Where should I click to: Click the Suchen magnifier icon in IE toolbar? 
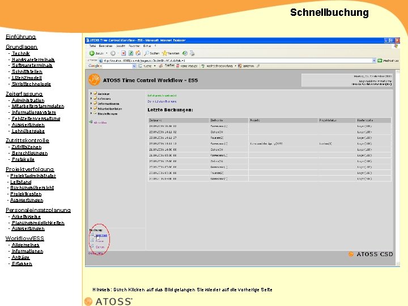coord(147,53)
